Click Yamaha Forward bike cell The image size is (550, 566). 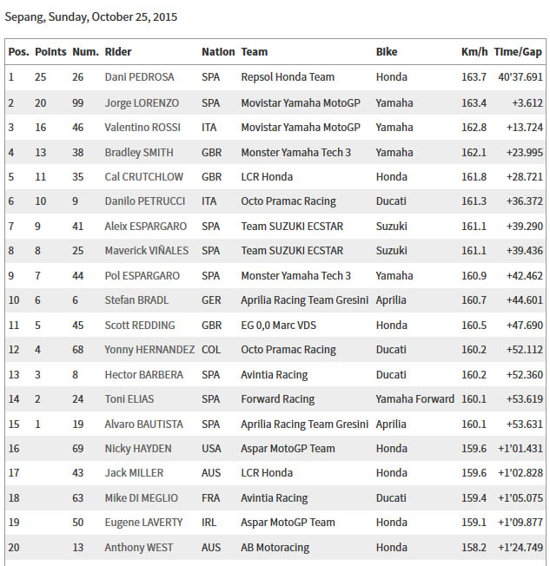point(414,398)
